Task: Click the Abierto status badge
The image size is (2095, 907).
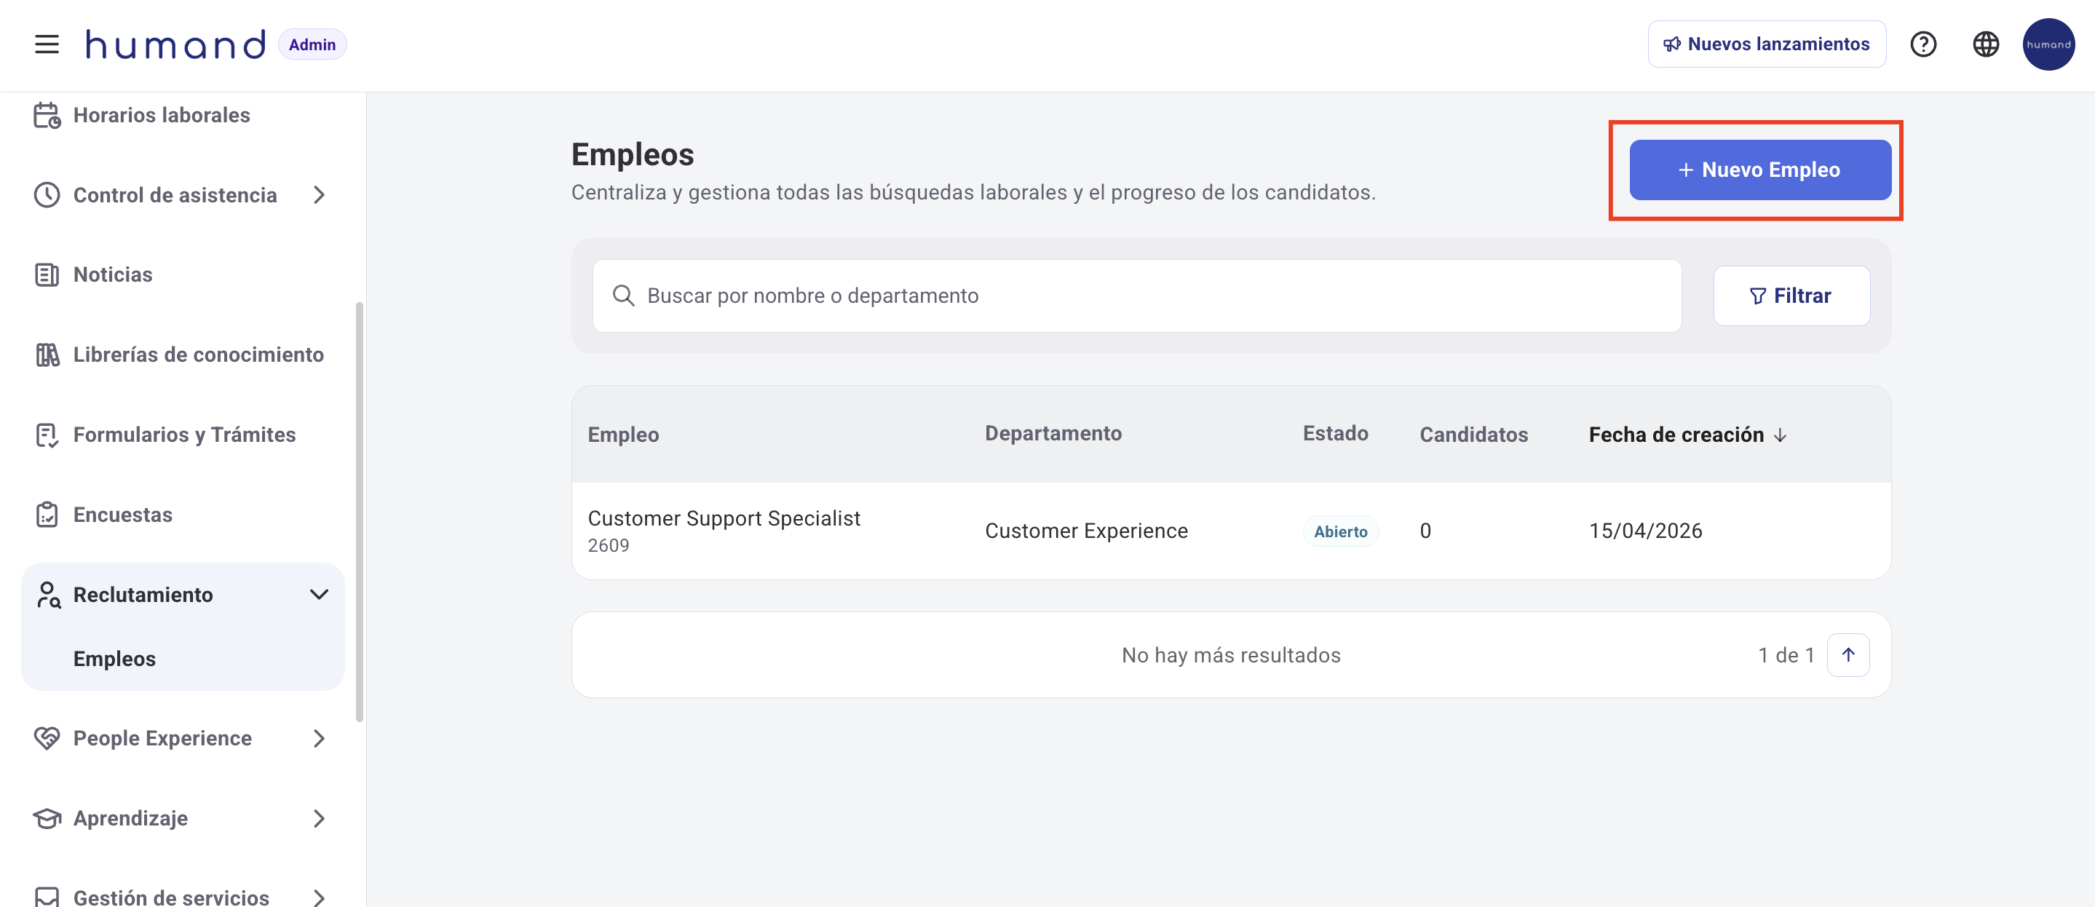Action: [1340, 531]
